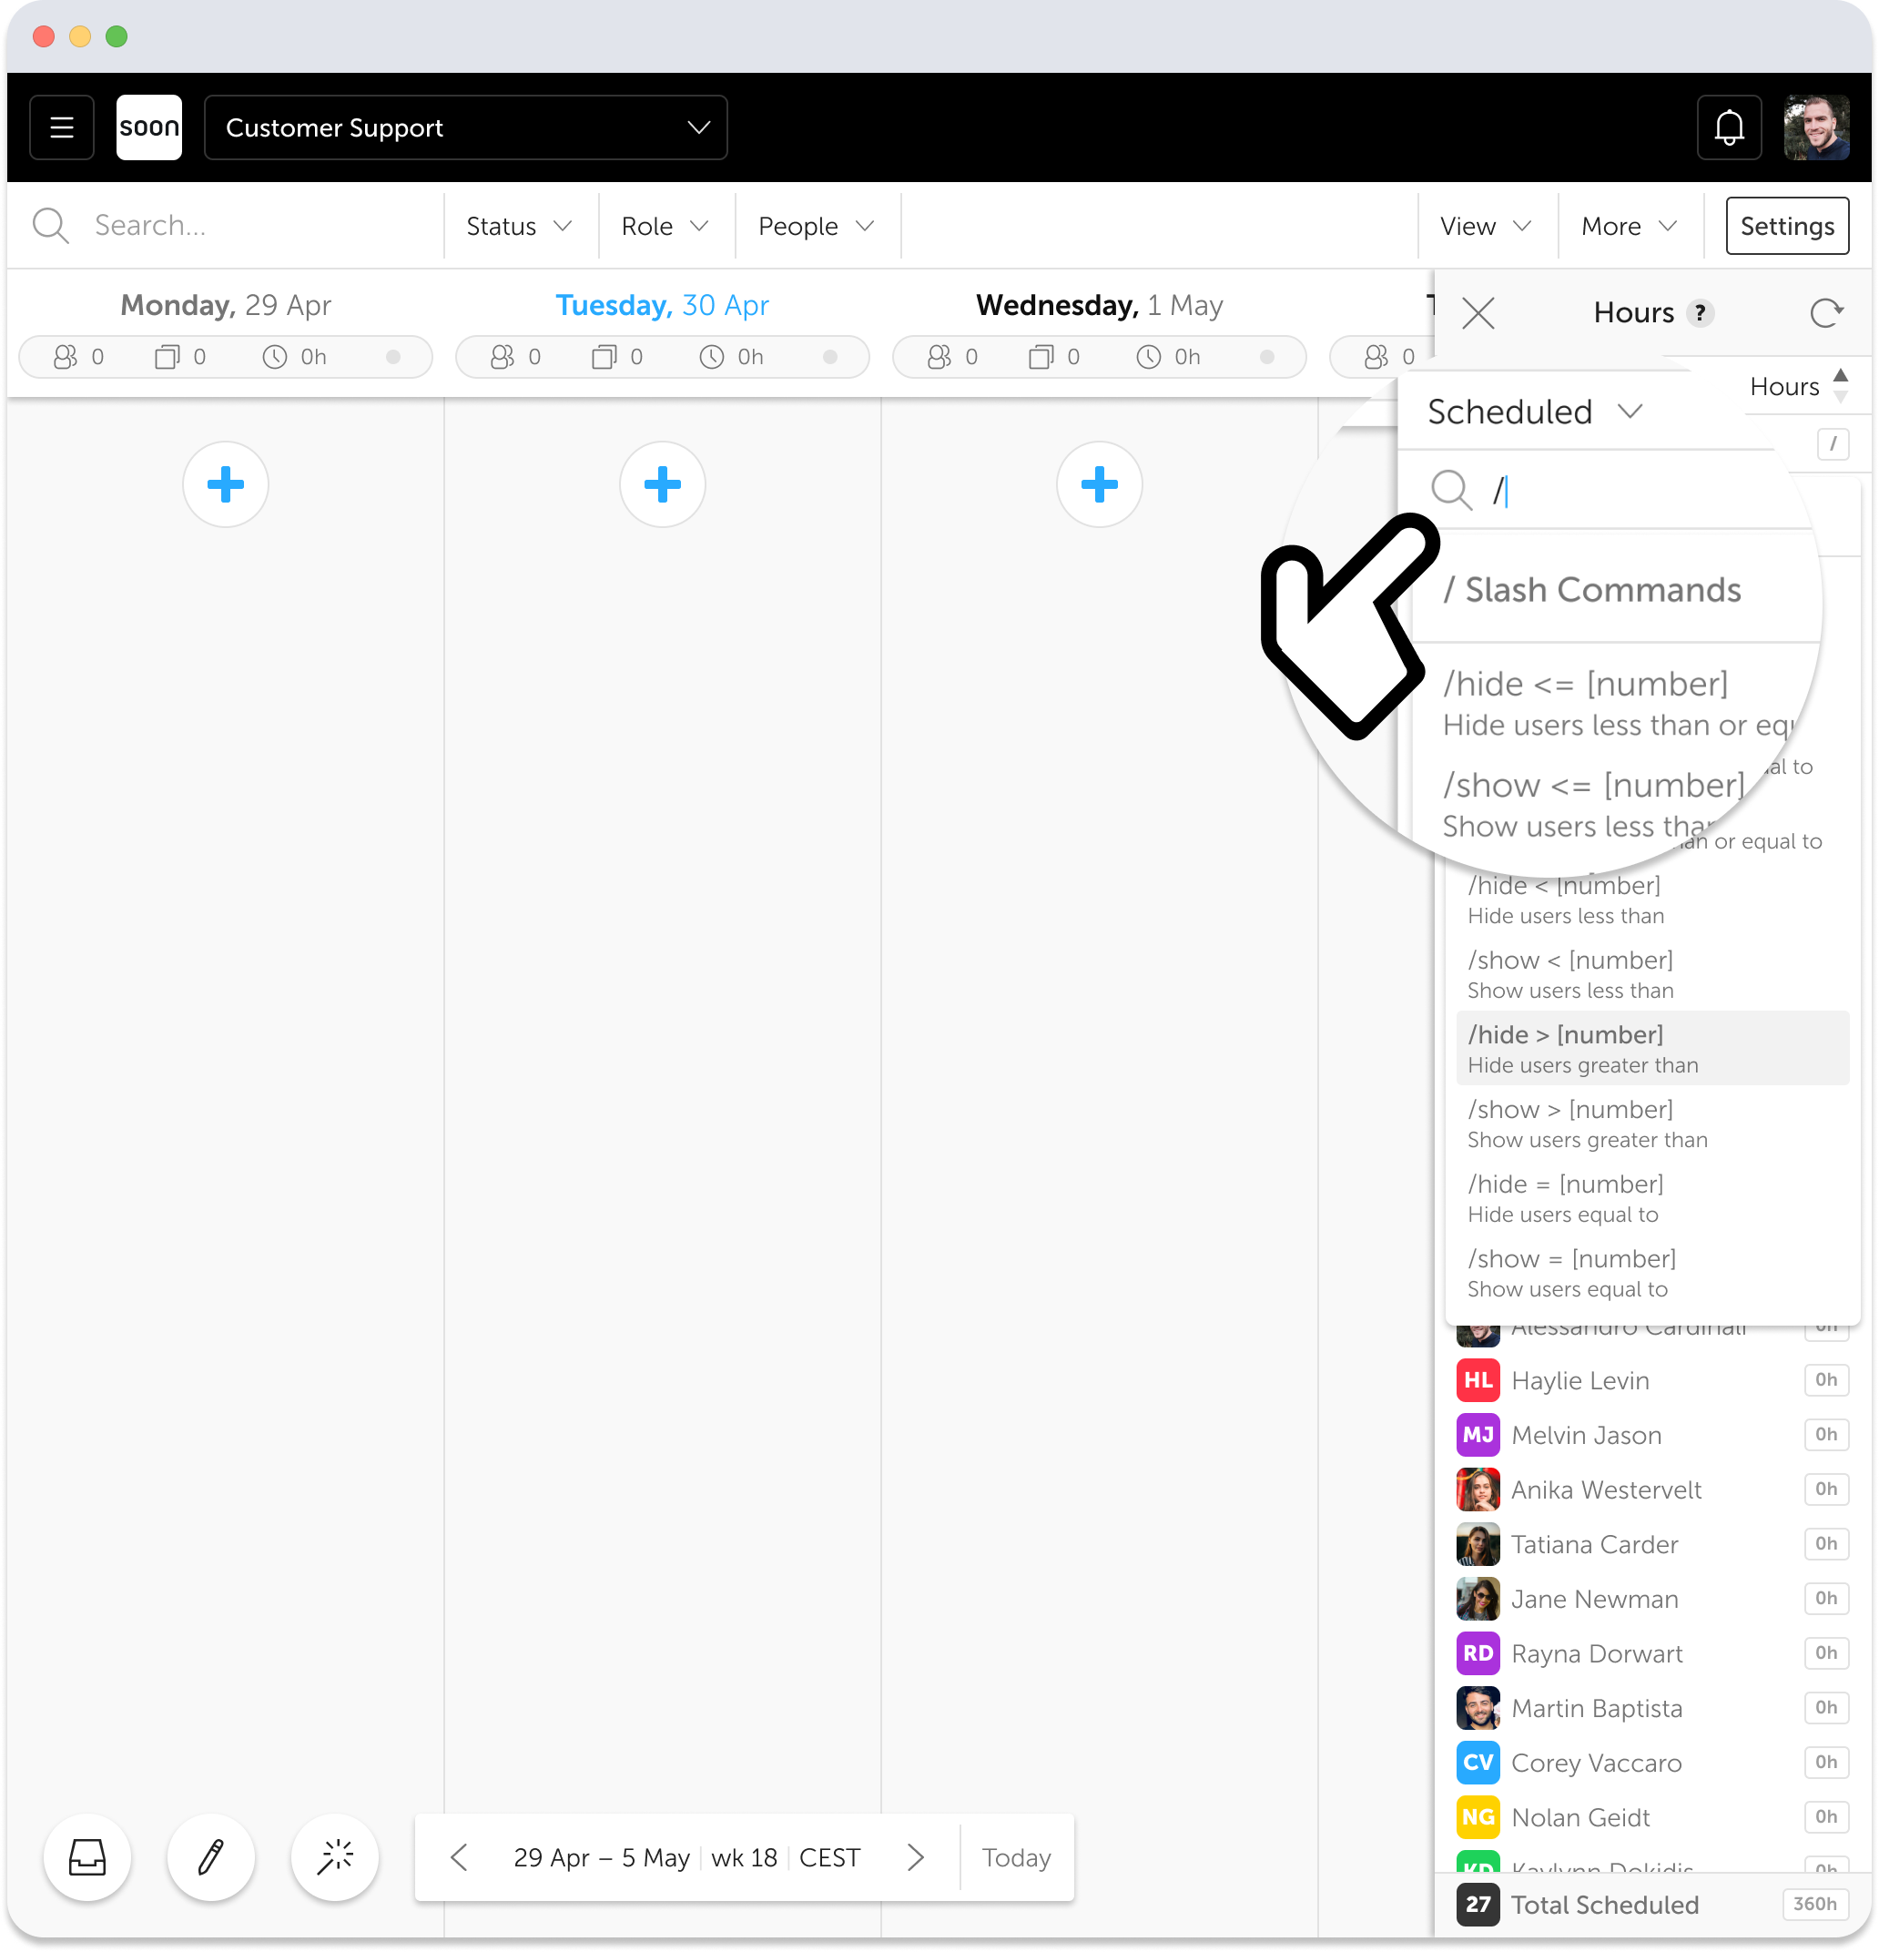Activate the pencil edit tool
This screenshot has width=1879, height=1952.
tap(211, 1856)
